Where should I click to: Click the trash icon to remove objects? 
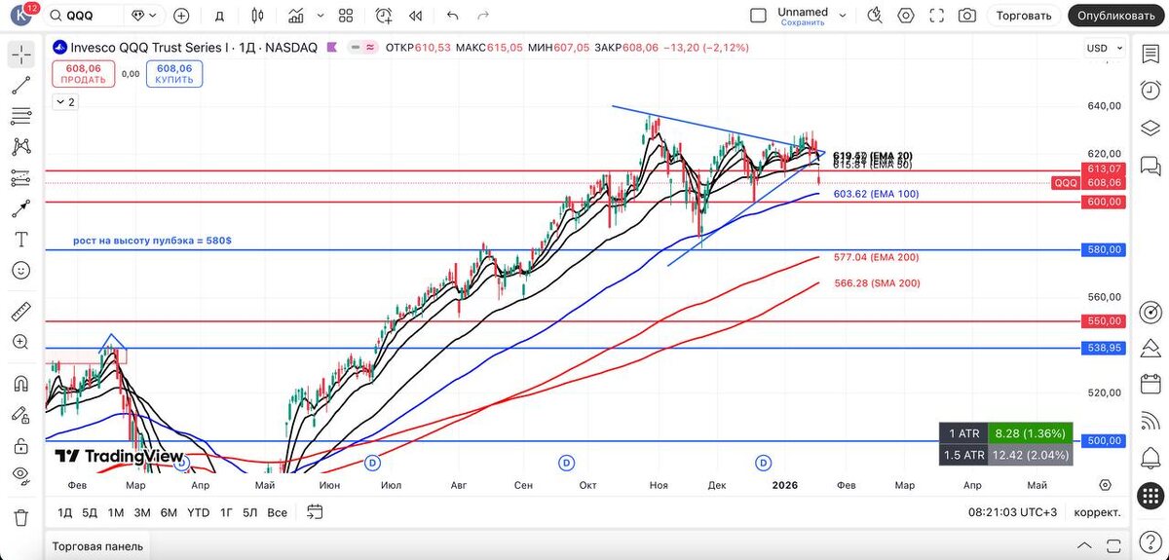(20, 516)
